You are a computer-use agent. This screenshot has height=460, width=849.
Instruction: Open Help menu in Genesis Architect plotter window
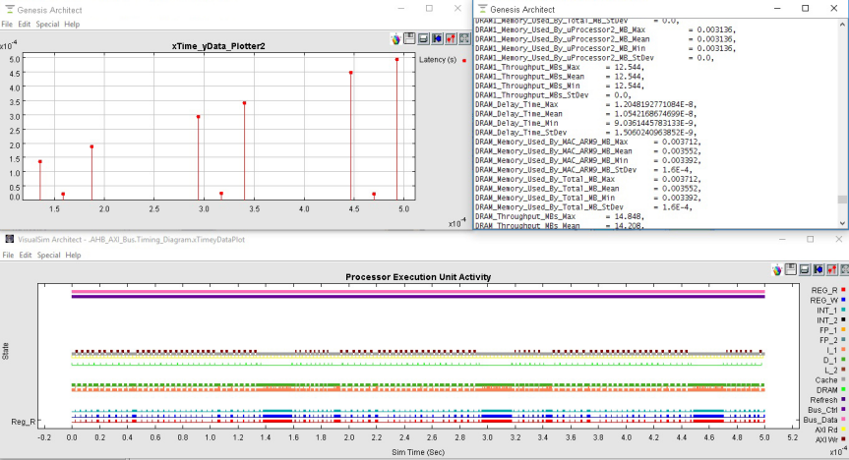(x=72, y=25)
